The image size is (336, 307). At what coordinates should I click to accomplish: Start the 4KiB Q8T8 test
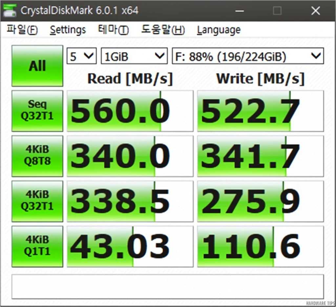coord(37,156)
